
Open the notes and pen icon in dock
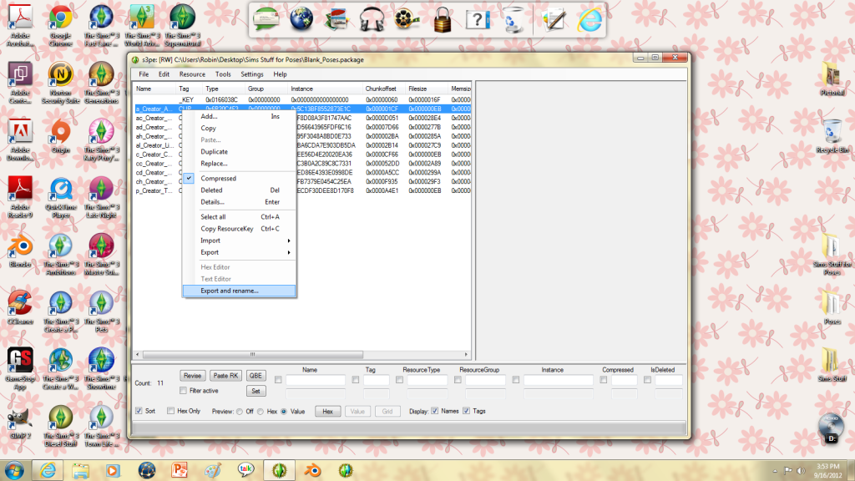pyautogui.click(x=554, y=20)
